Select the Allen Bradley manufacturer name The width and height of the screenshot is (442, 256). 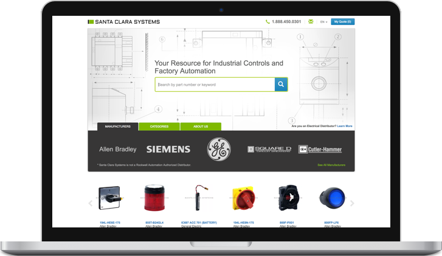point(118,149)
